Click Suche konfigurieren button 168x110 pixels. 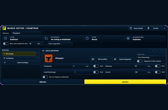point(123,59)
